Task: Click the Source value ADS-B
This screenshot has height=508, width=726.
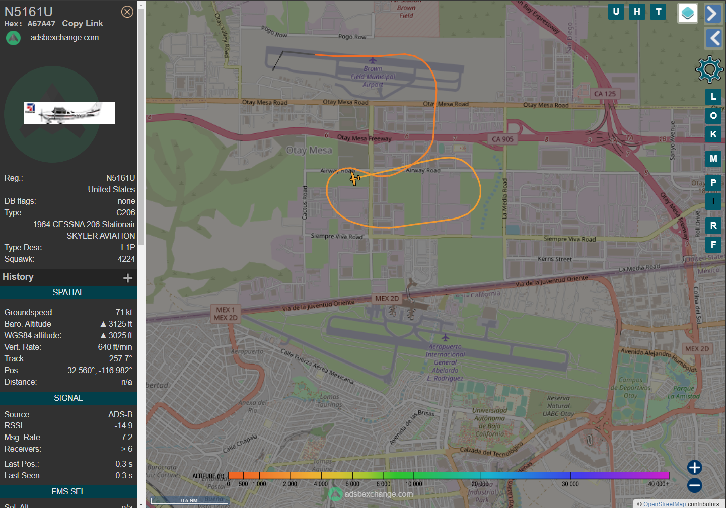Action: point(120,415)
